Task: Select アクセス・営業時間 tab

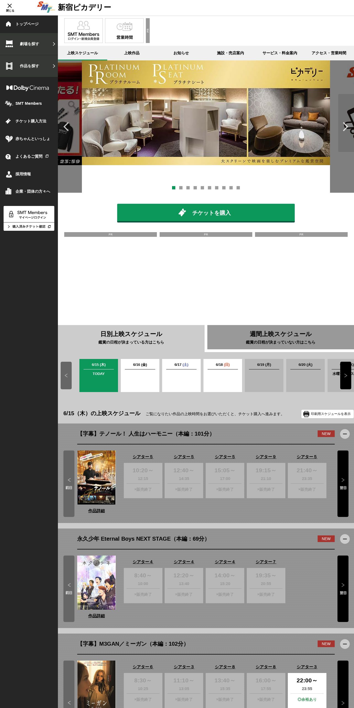Action: [329, 53]
